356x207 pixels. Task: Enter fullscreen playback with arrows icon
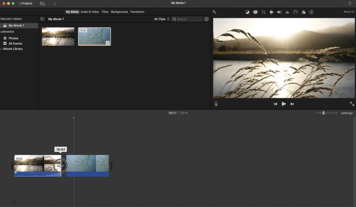[x=352, y=104]
